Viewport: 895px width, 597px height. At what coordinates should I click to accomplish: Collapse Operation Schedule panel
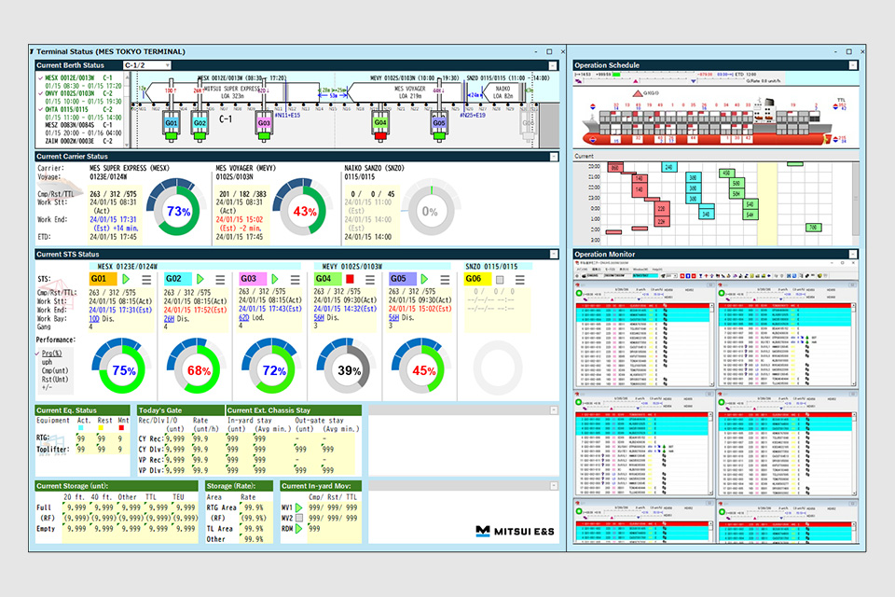(853, 65)
